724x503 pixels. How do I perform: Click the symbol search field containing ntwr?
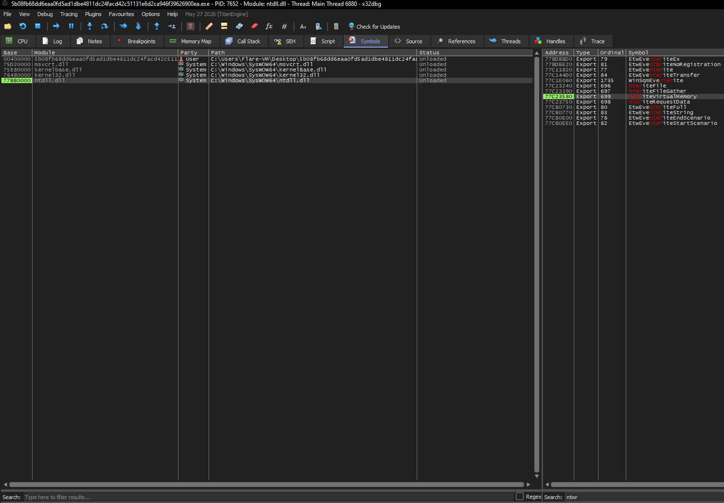[x=644, y=497]
